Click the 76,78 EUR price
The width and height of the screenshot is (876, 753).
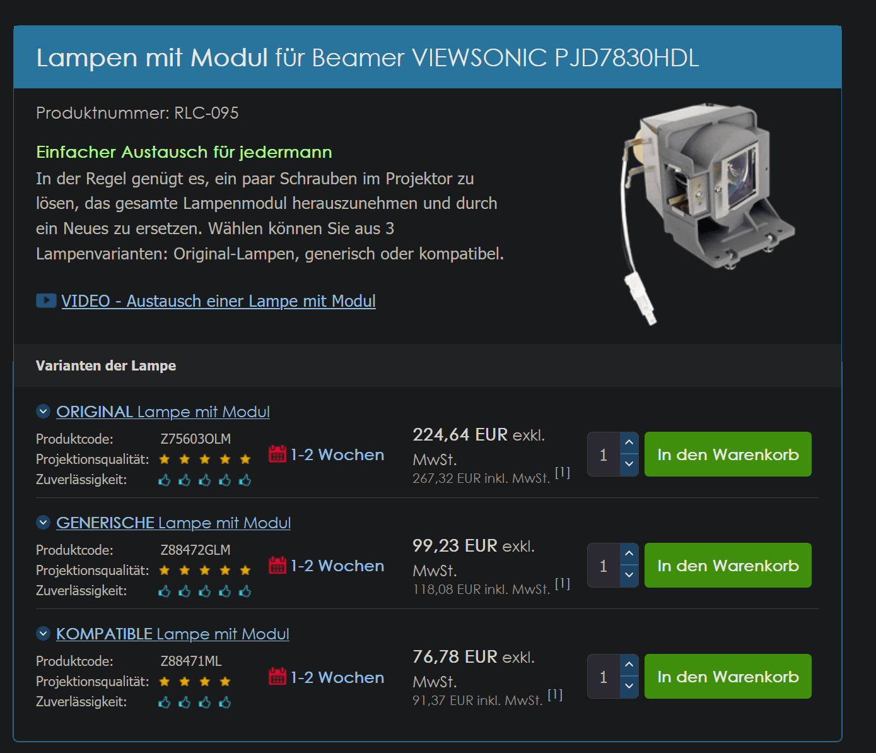455,656
